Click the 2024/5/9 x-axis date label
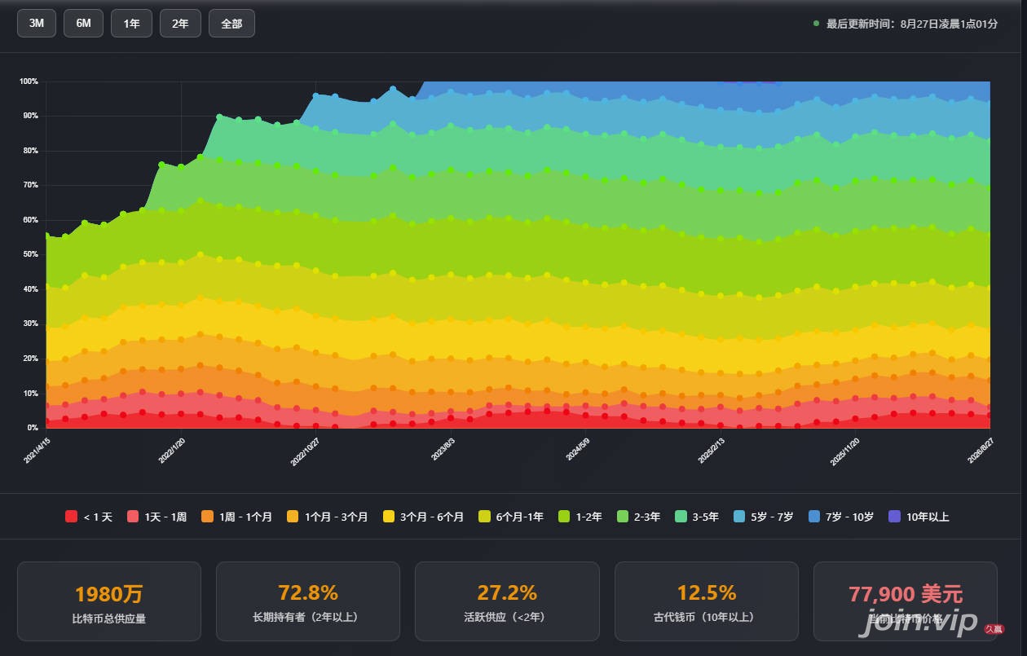This screenshot has width=1027, height=656. coord(576,451)
